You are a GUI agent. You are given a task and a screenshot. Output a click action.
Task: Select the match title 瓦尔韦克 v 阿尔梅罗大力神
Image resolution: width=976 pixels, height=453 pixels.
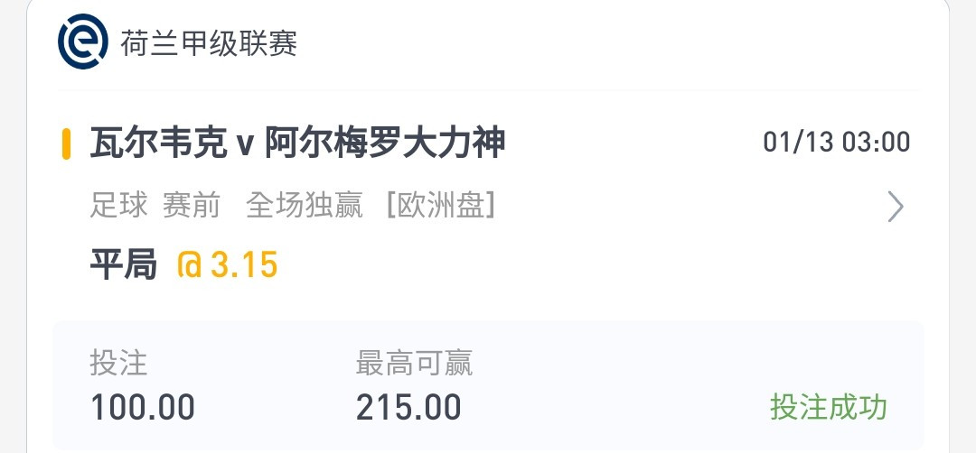tap(297, 143)
